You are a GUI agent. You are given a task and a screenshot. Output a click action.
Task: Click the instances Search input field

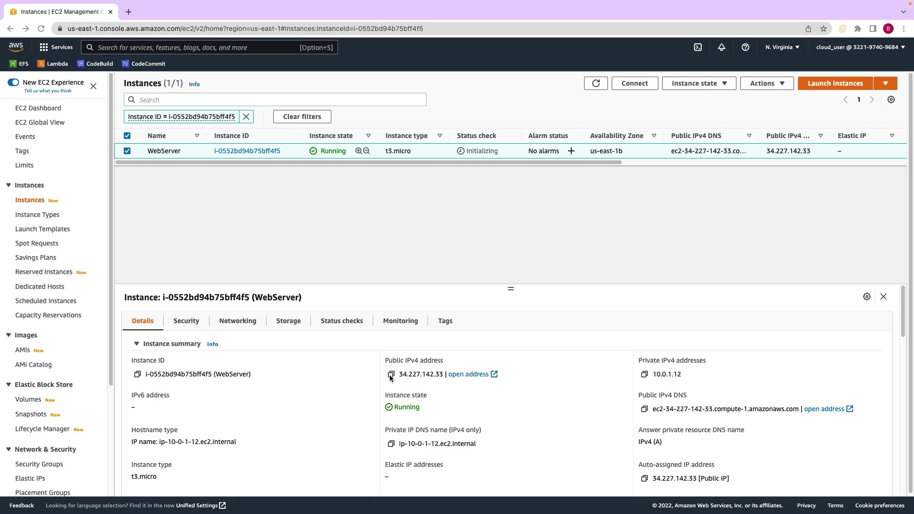pyautogui.click(x=281, y=100)
